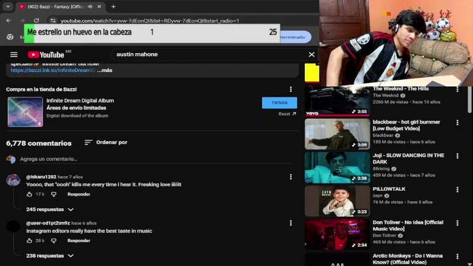The width and height of the screenshot is (473, 266).
Task: Reply to the Instagram editors comment
Action: pyautogui.click(x=79, y=241)
